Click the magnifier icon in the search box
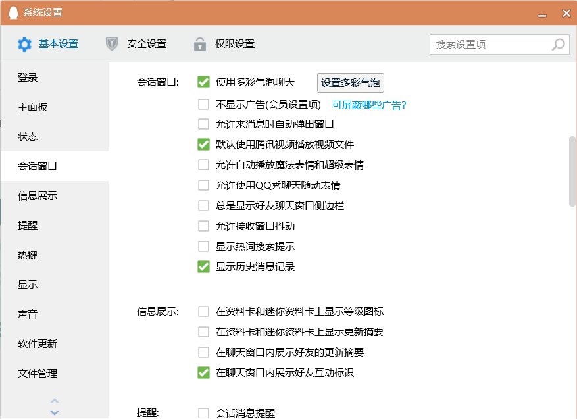Viewport: 577px width, 419px height. [557, 44]
